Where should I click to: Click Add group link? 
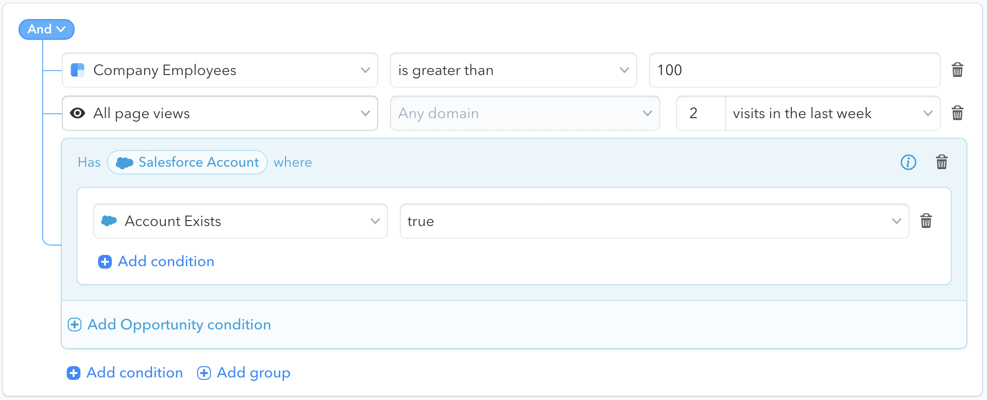244,373
